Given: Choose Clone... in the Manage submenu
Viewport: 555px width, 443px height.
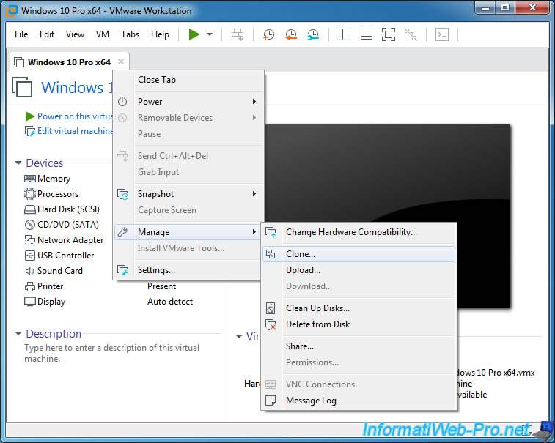Looking at the screenshot, I should pyautogui.click(x=359, y=254).
